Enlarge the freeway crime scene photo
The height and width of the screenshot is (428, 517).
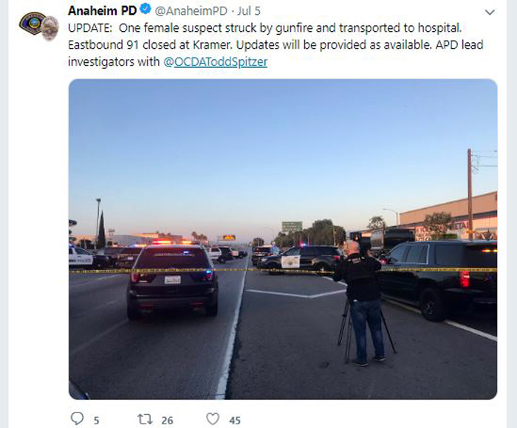pos(283,239)
